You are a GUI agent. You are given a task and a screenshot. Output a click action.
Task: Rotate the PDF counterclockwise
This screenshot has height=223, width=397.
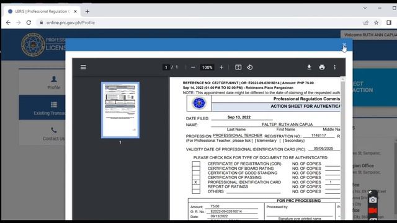tap(249, 68)
